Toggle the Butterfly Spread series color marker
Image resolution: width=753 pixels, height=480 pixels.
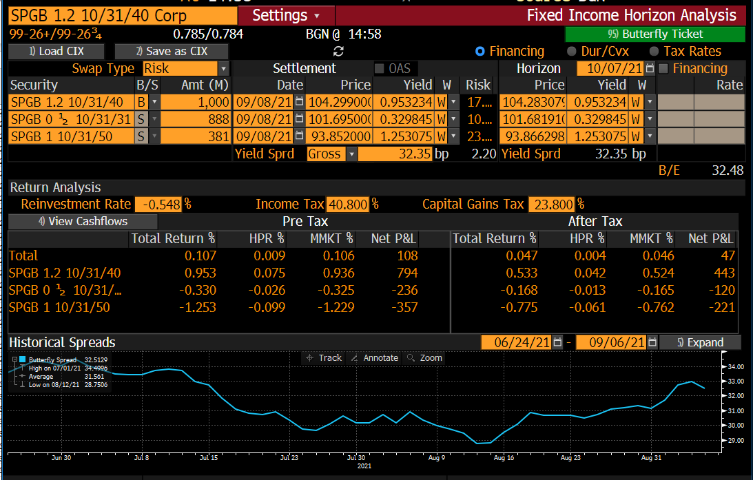pos(23,359)
